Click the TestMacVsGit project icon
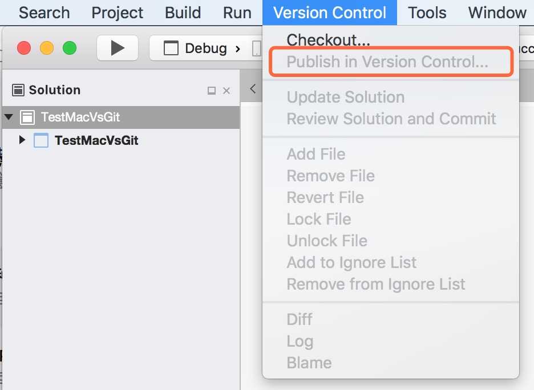Screen dimensions: 534x390 (41, 140)
